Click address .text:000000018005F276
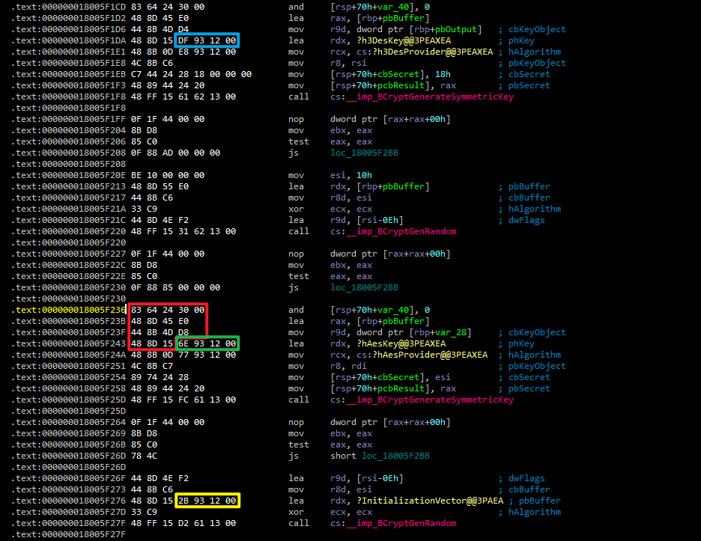 [x=69, y=501]
